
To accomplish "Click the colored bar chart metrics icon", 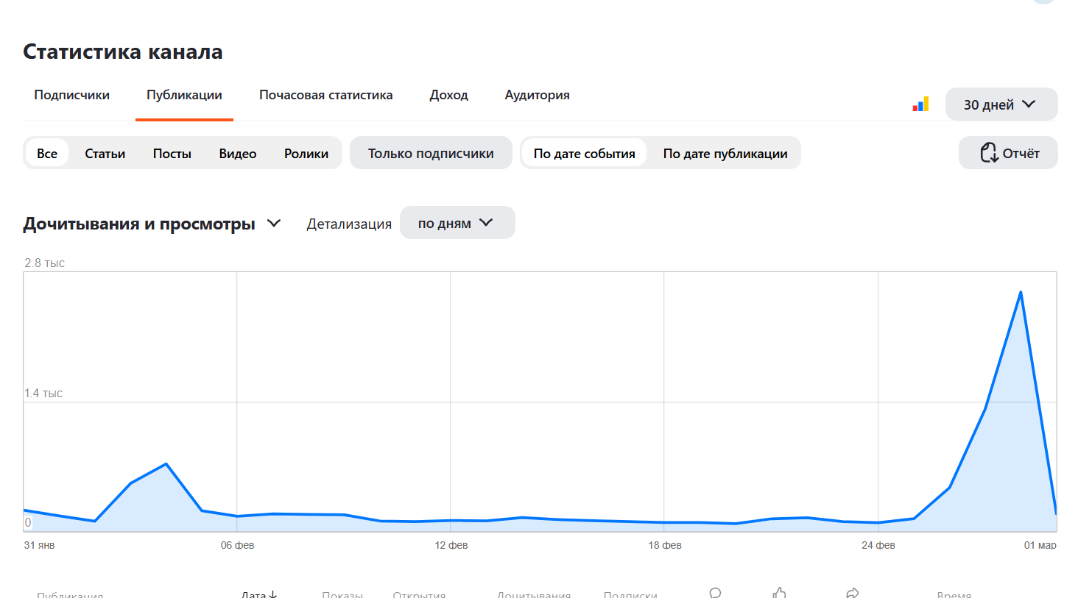I will [x=920, y=104].
